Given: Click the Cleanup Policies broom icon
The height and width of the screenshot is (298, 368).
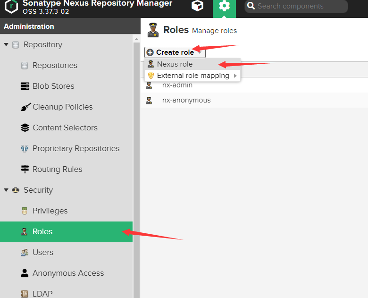Looking at the screenshot, I should click(x=25, y=107).
